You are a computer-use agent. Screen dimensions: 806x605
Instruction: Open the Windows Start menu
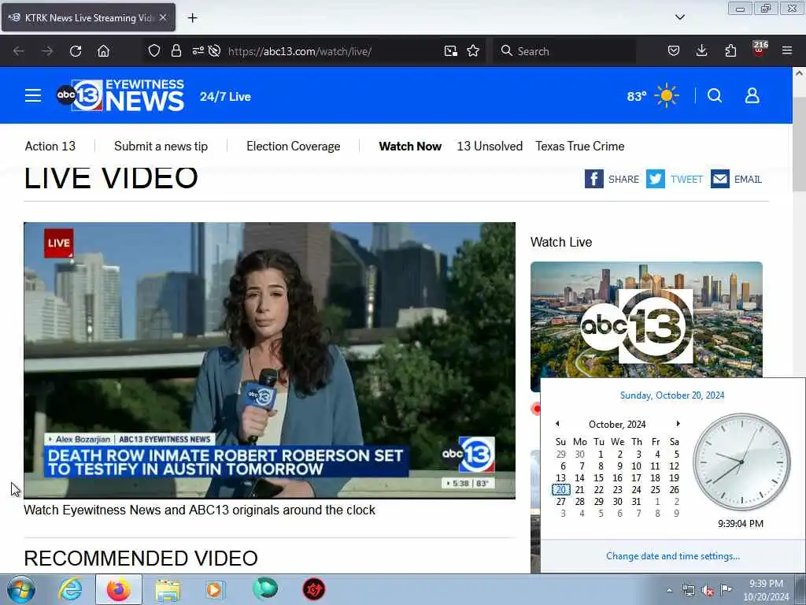tap(21, 589)
